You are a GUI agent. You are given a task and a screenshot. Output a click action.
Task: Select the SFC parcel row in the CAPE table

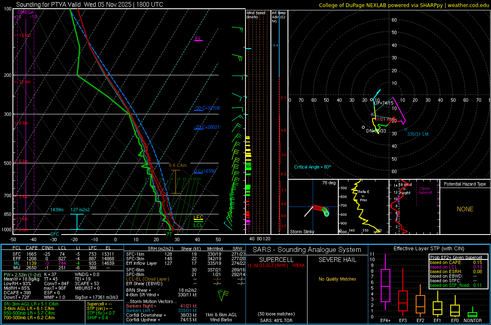pyautogui.click(x=63, y=254)
